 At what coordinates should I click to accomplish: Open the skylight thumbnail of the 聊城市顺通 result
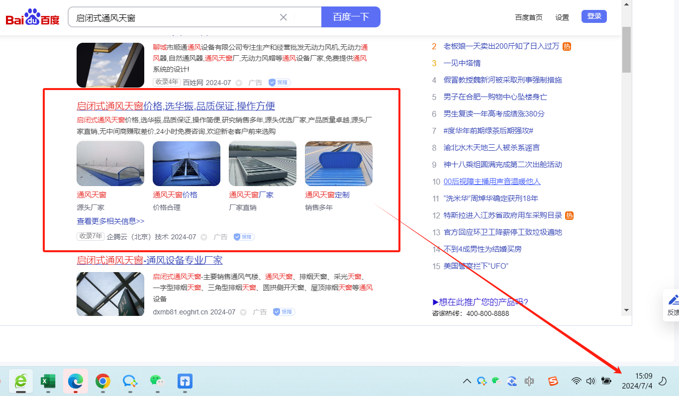[110, 65]
